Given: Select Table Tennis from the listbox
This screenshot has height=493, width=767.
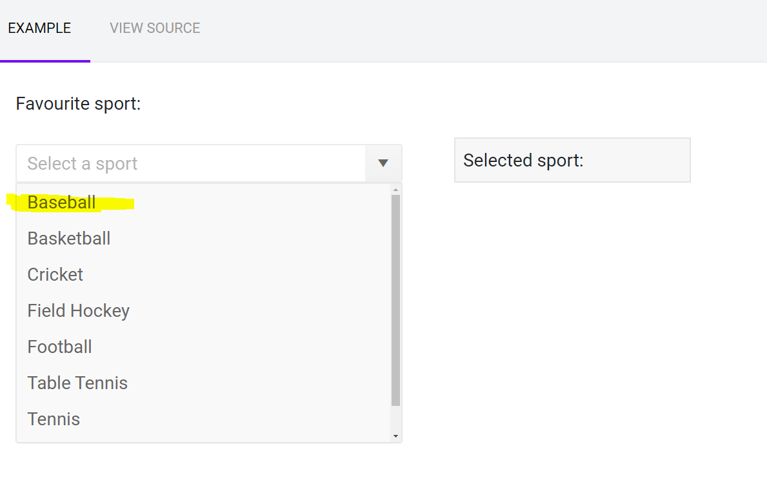Looking at the screenshot, I should (x=203, y=383).
